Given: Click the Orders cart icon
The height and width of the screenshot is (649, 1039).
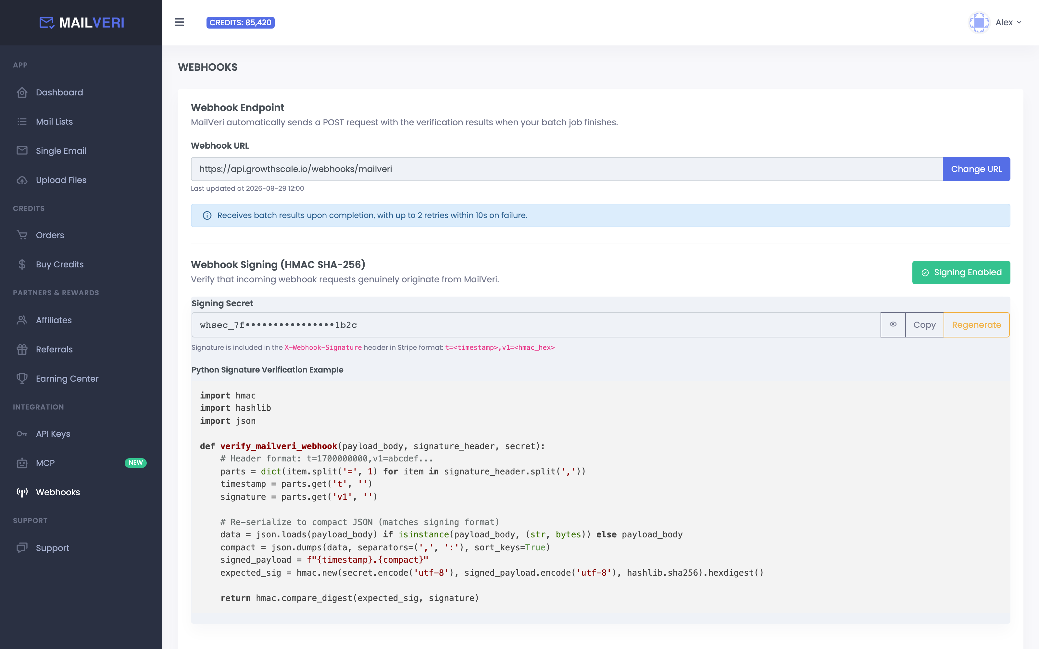Looking at the screenshot, I should pos(22,235).
